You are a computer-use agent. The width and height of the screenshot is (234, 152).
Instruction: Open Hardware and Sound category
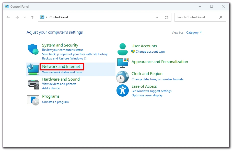click(x=61, y=79)
